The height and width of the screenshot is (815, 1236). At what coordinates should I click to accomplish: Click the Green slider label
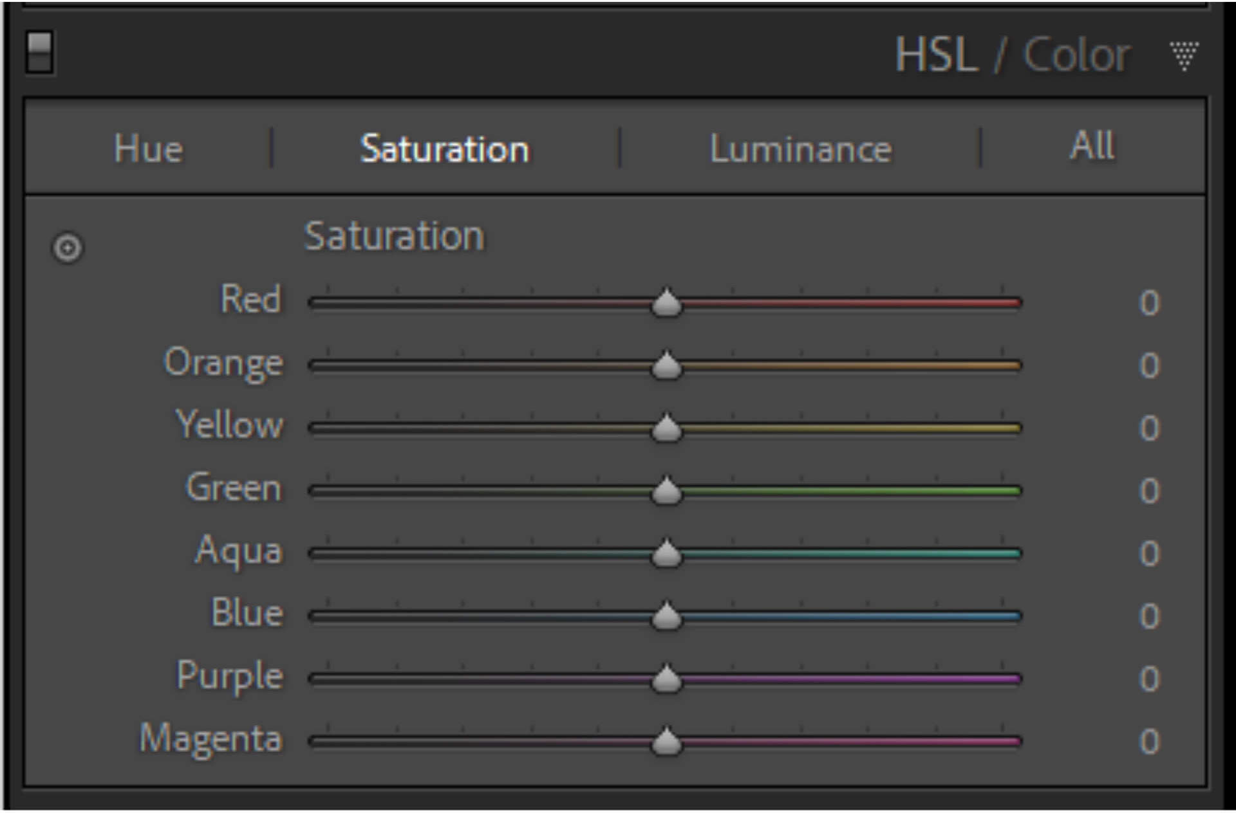coord(234,487)
